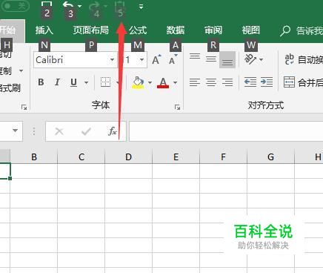Switch to the 公式 tab
The image size is (323, 273).
pos(138,30)
